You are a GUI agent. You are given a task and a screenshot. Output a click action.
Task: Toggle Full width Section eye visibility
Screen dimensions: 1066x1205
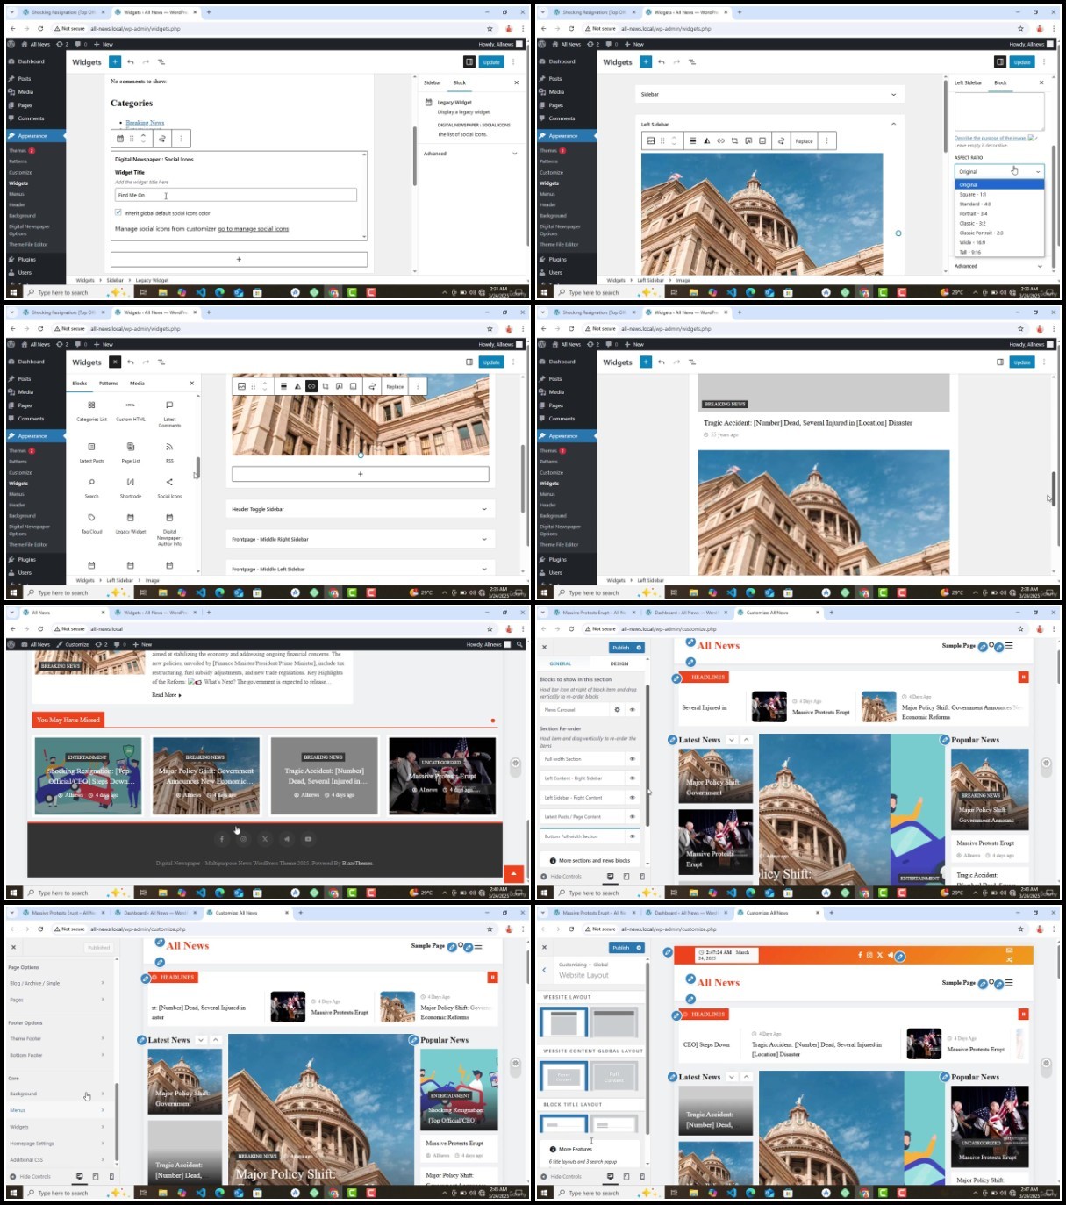tap(632, 759)
